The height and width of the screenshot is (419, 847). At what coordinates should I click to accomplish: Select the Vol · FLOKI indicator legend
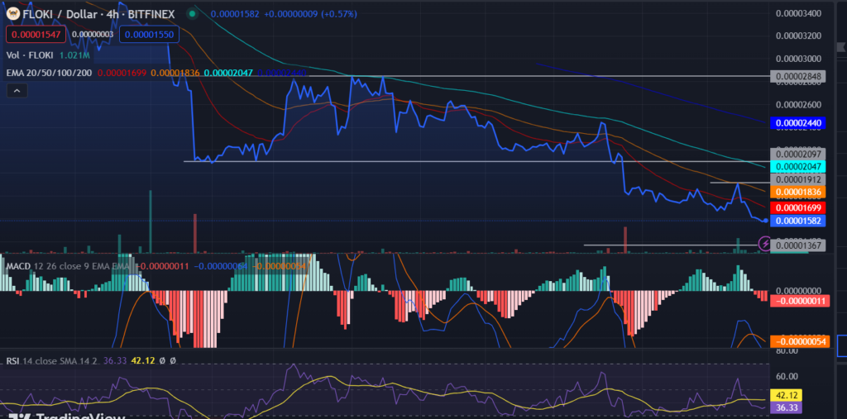(48, 55)
